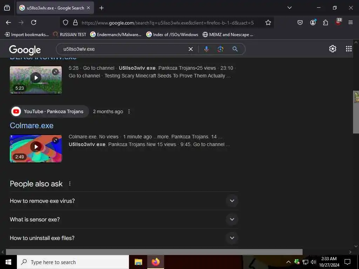Open the YouTube result's three-dot menu

pos(129,111)
